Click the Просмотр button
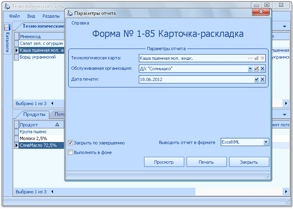Viewport: 293px width, 209px height. coord(164,162)
